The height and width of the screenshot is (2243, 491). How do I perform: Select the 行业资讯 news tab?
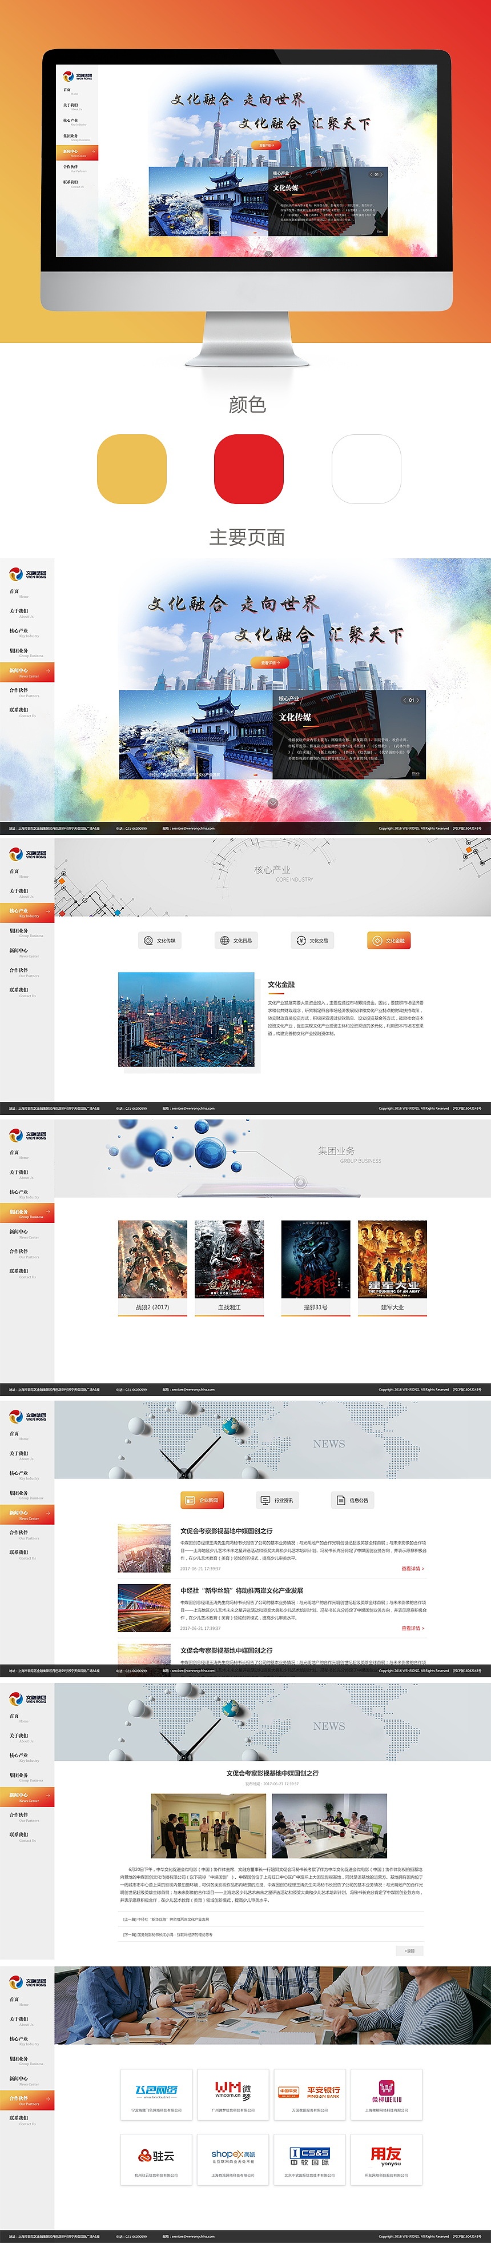[277, 1500]
